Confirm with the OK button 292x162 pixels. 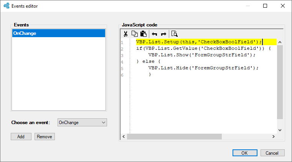click(x=245, y=153)
